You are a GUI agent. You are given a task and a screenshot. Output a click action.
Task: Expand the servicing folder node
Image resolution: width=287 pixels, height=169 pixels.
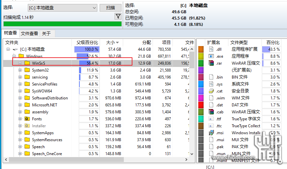tap(20, 77)
